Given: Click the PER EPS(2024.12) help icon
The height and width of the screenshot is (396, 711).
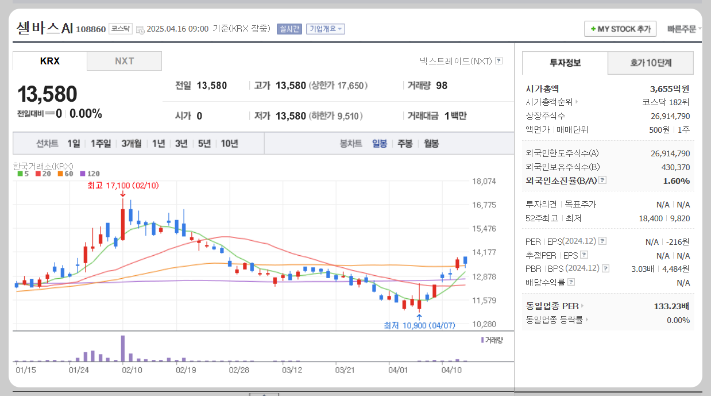Looking at the screenshot, I should (x=601, y=241).
